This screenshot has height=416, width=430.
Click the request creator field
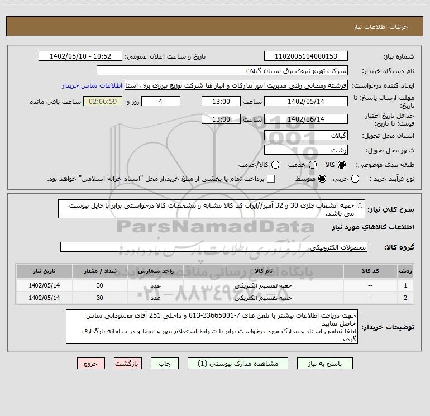click(236, 85)
